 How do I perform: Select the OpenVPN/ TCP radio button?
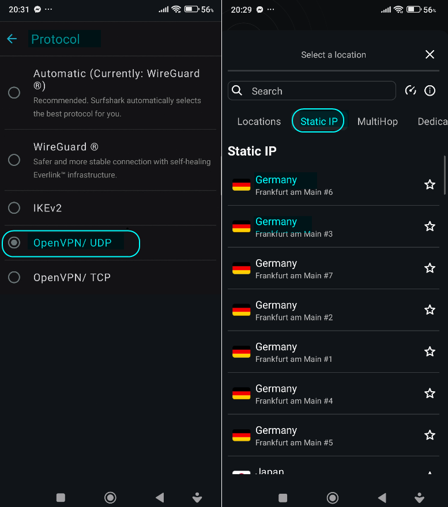click(x=14, y=277)
